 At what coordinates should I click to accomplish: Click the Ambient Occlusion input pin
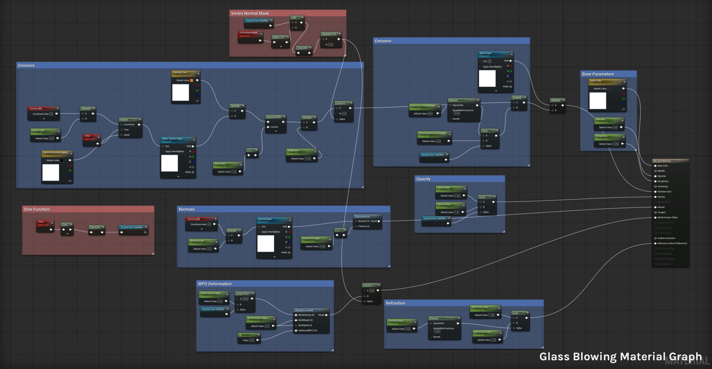click(x=655, y=238)
